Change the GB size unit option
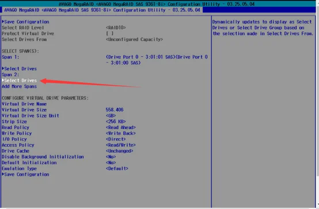319x209 pixels. tap(111, 116)
